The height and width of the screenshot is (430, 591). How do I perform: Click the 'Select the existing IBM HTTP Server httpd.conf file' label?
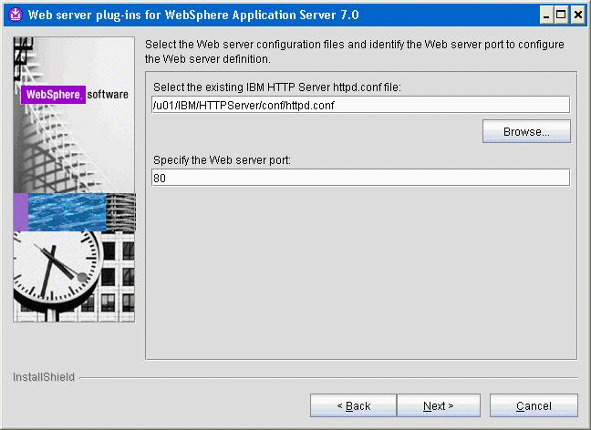pos(277,87)
